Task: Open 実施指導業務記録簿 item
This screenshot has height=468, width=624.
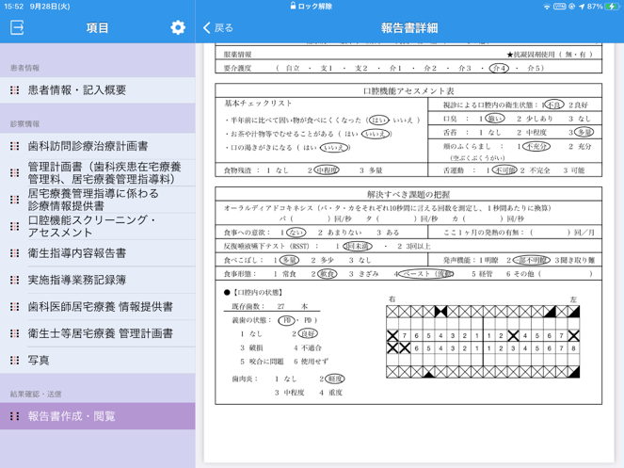Action: click(x=98, y=280)
